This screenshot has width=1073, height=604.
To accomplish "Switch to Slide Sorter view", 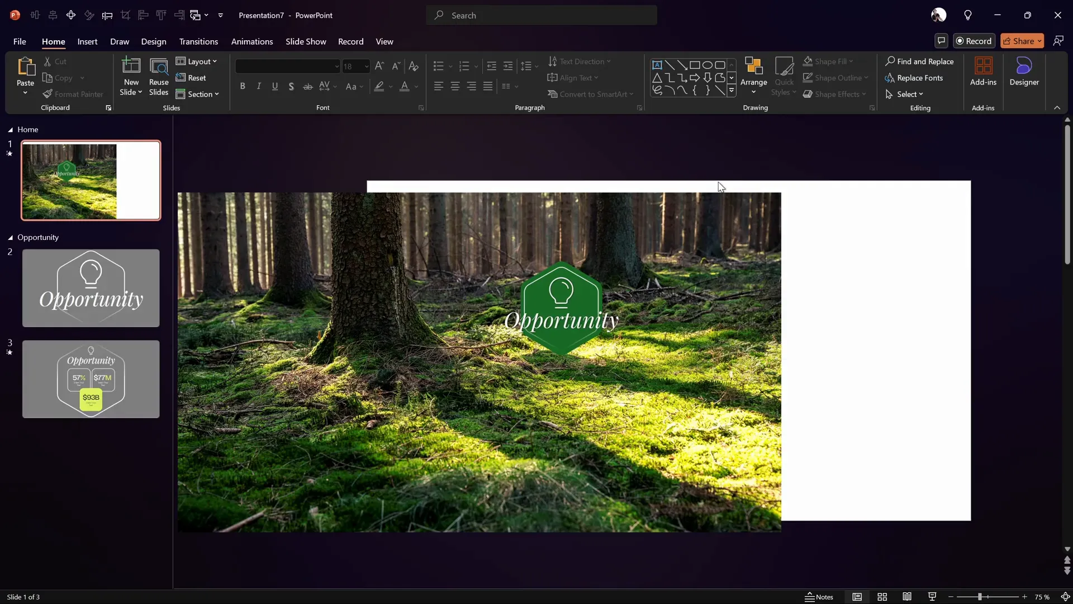I will click(x=882, y=597).
